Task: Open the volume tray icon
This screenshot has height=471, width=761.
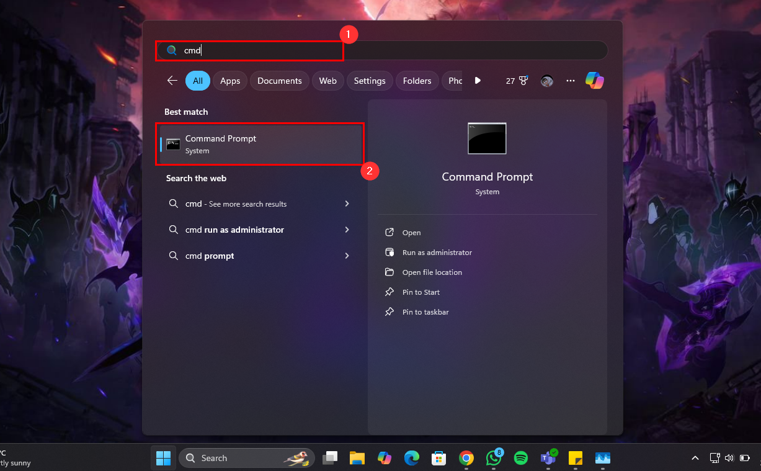Action: pyautogui.click(x=729, y=458)
